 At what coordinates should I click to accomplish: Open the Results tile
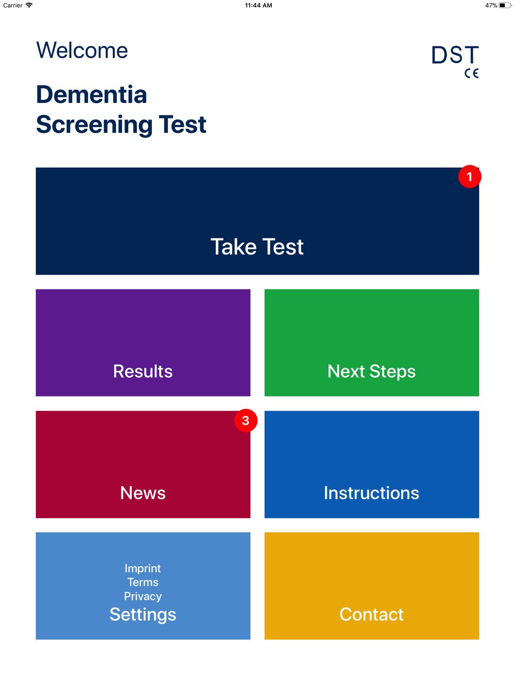point(143,342)
